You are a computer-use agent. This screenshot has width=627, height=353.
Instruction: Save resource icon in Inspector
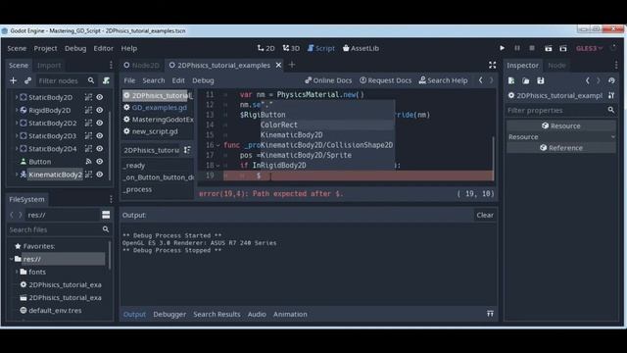click(x=541, y=80)
